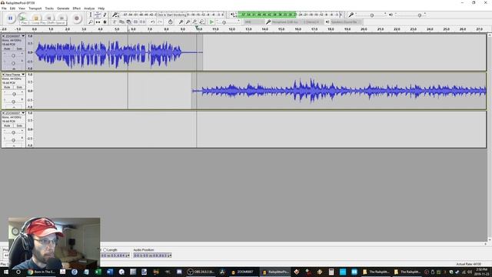Open the File menu
The image size is (492, 277).
(4, 8)
